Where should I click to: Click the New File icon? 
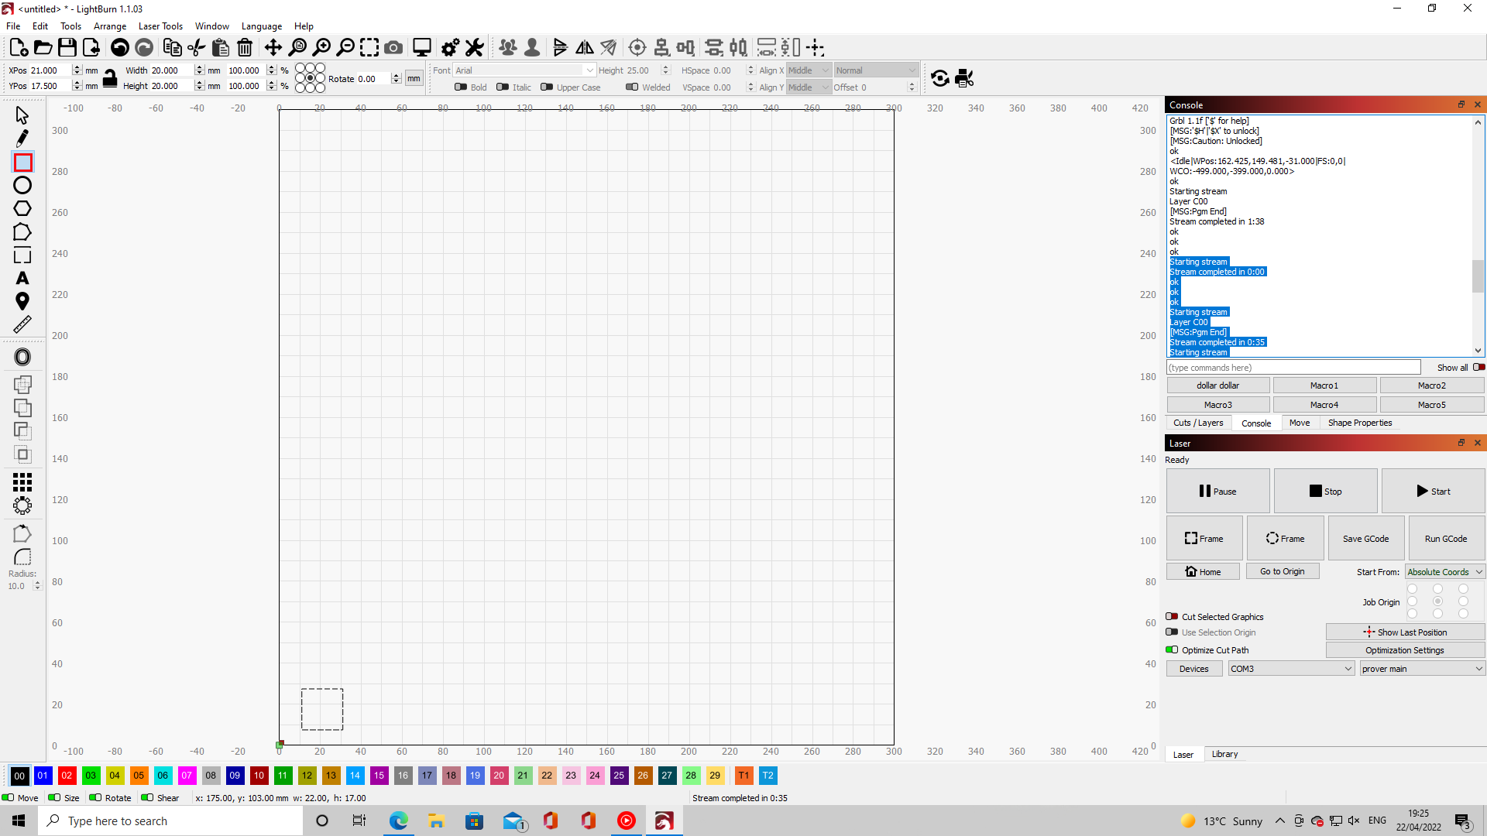click(x=19, y=47)
